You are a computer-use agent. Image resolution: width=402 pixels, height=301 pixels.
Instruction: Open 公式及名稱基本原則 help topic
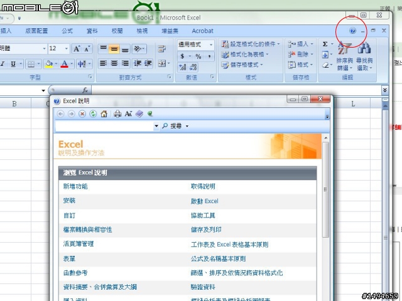[x=218, y=258]
